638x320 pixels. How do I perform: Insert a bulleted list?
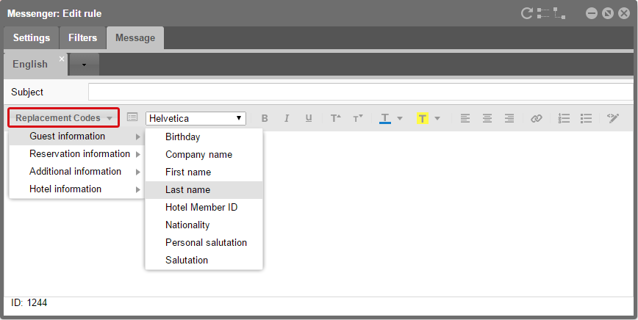click(x=586, y=118)
